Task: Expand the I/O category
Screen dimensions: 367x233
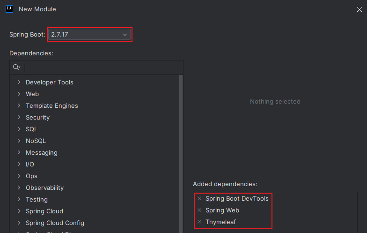Action: 19,164
